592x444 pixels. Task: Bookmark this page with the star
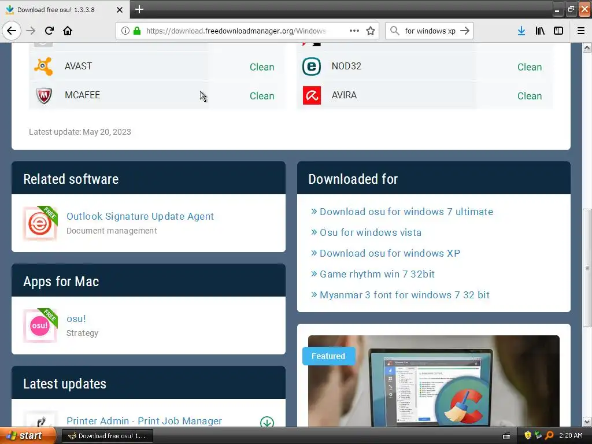371,31
